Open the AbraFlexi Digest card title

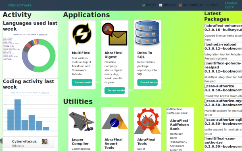point(113,55)
